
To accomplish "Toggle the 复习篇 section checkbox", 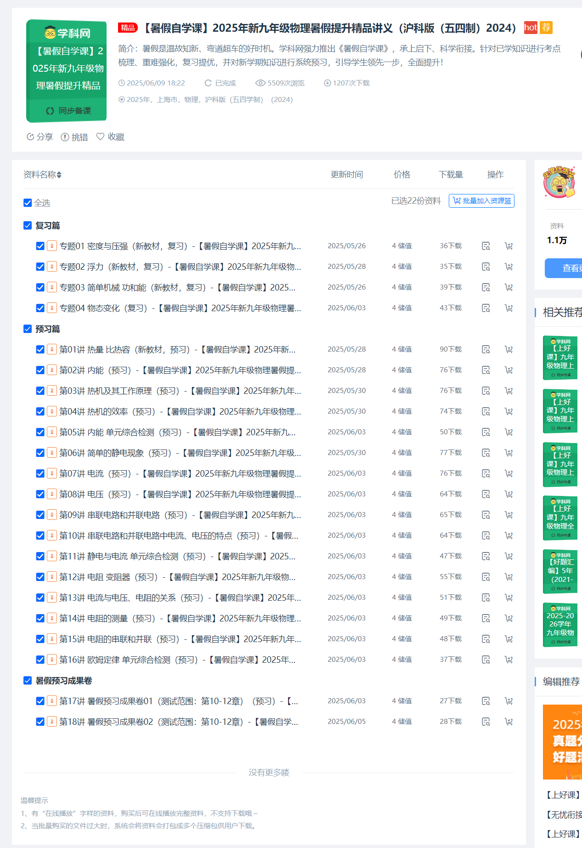I will 28,225.
